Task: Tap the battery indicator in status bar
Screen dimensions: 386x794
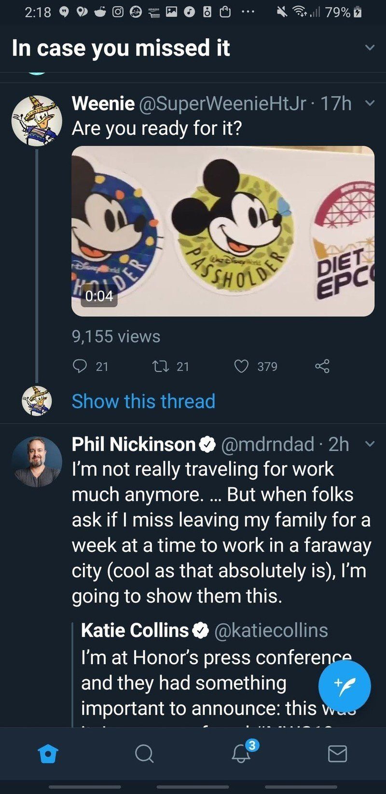Action: tap(358, 12)
